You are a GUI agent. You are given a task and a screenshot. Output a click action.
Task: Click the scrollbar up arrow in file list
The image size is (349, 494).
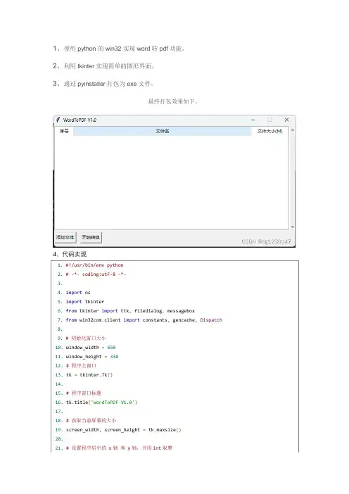(x=292, y=129)
